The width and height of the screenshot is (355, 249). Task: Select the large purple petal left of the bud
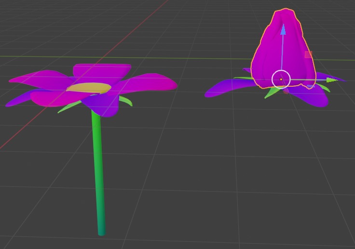229,88
